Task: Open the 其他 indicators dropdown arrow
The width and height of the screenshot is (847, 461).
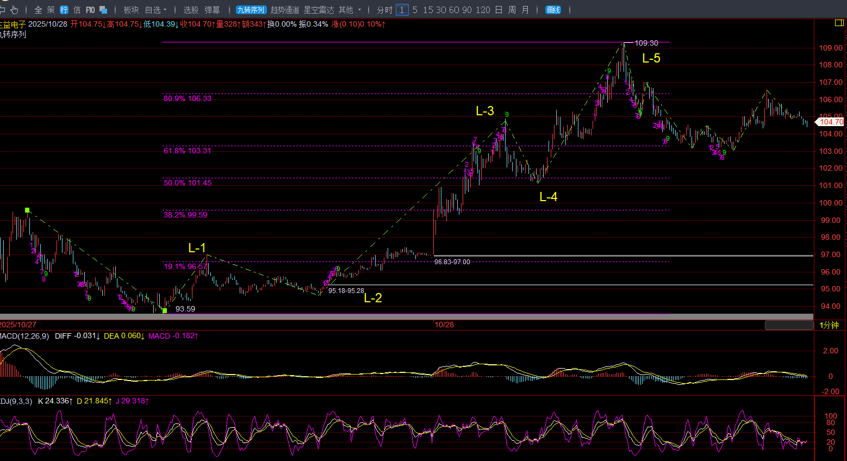Action: (359, 10)
